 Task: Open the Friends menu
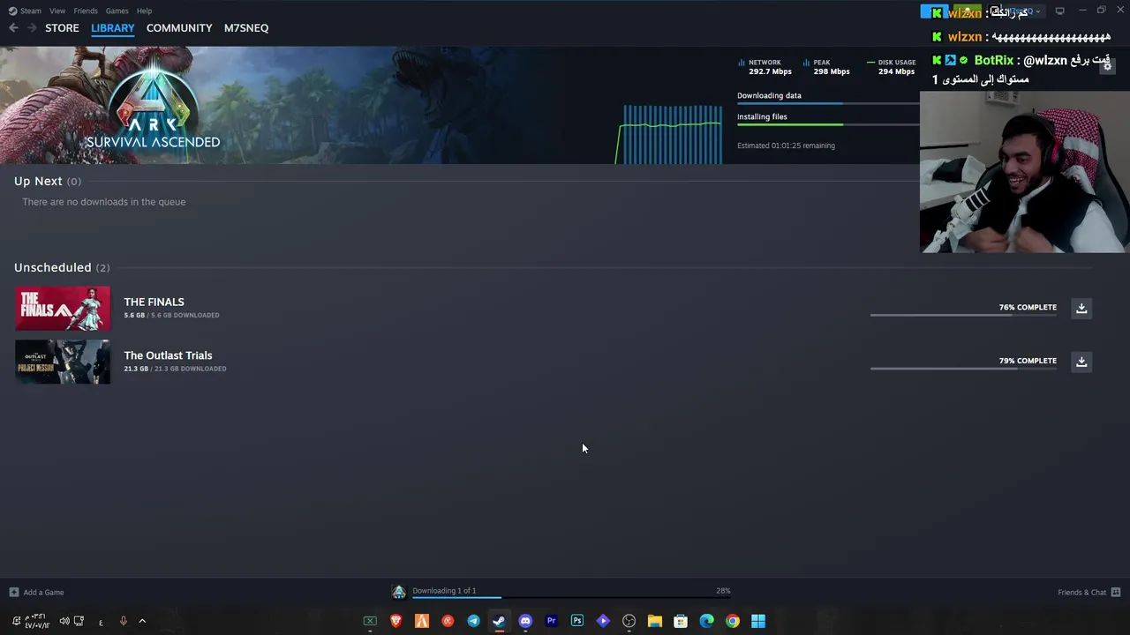click(86, 11)
